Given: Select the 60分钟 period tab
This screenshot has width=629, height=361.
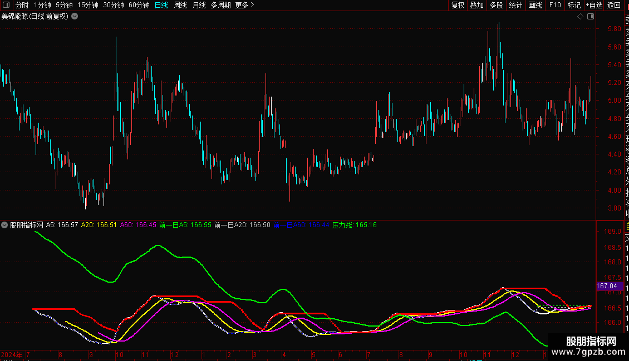Looking at the screenshot, I should click(139, 5).
